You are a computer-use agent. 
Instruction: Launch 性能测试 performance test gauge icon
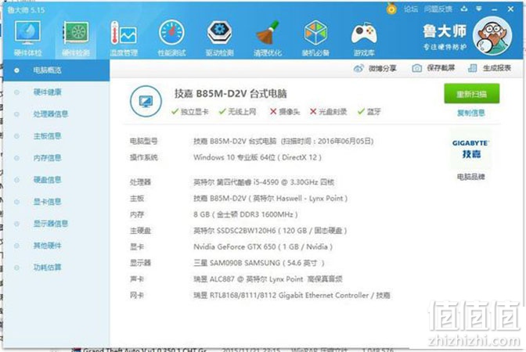point(171,38)
